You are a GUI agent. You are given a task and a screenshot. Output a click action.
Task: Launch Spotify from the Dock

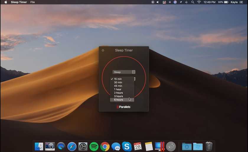[x=94, y=146]
